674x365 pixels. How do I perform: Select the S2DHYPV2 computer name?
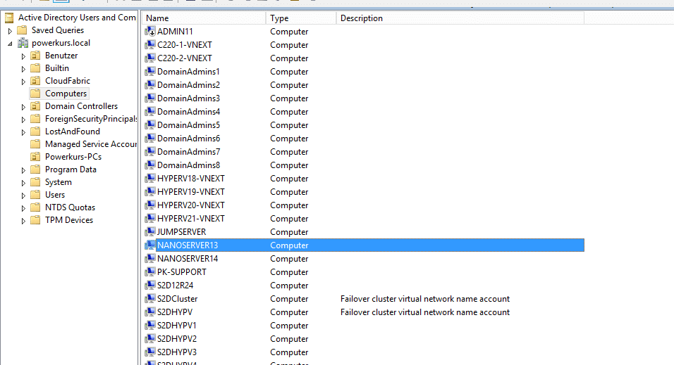point(177,339)
